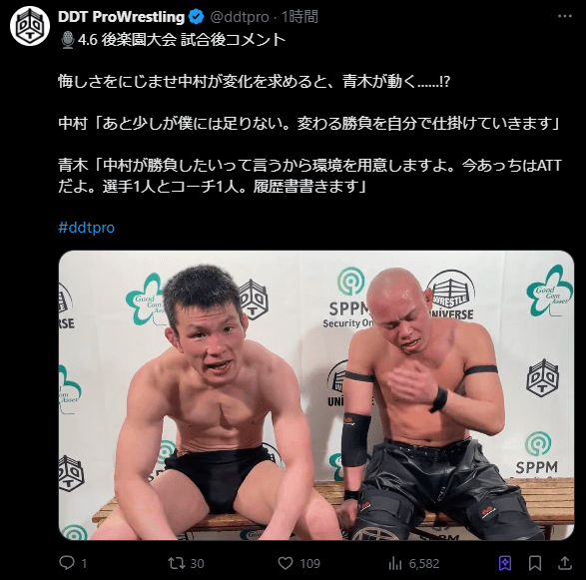
Task: Click the like count showing 109
Action: (309, 564)
